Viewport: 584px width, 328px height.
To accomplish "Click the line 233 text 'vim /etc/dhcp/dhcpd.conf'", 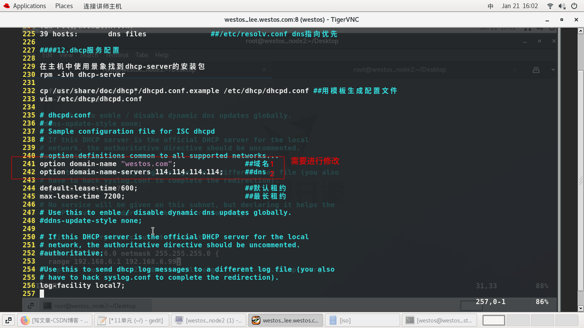I will (91, 99).
